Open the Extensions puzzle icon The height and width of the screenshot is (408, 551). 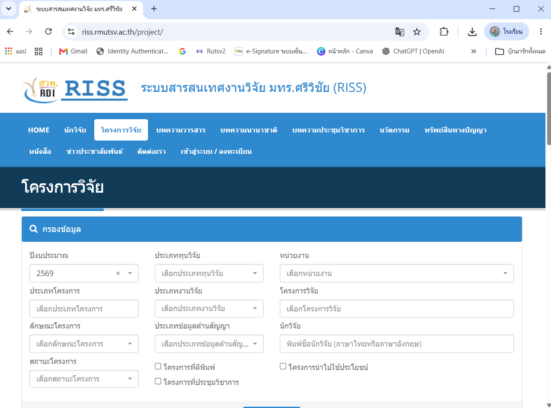click(x=444, y=32)
